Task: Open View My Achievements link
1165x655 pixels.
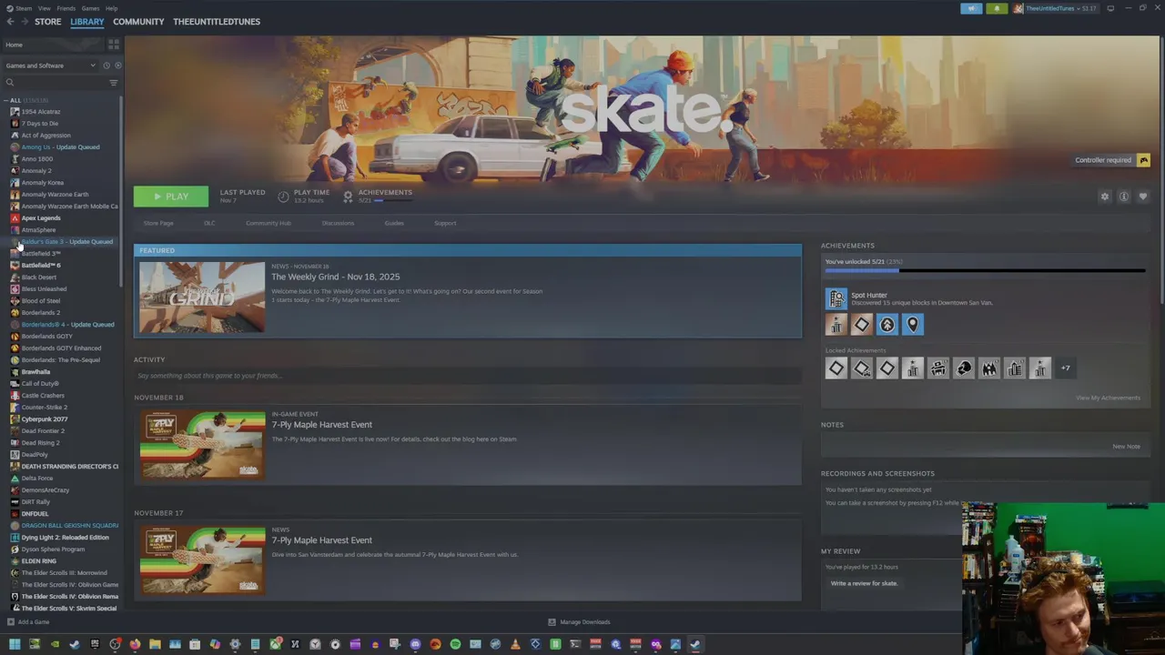Action: point(1108,398)
